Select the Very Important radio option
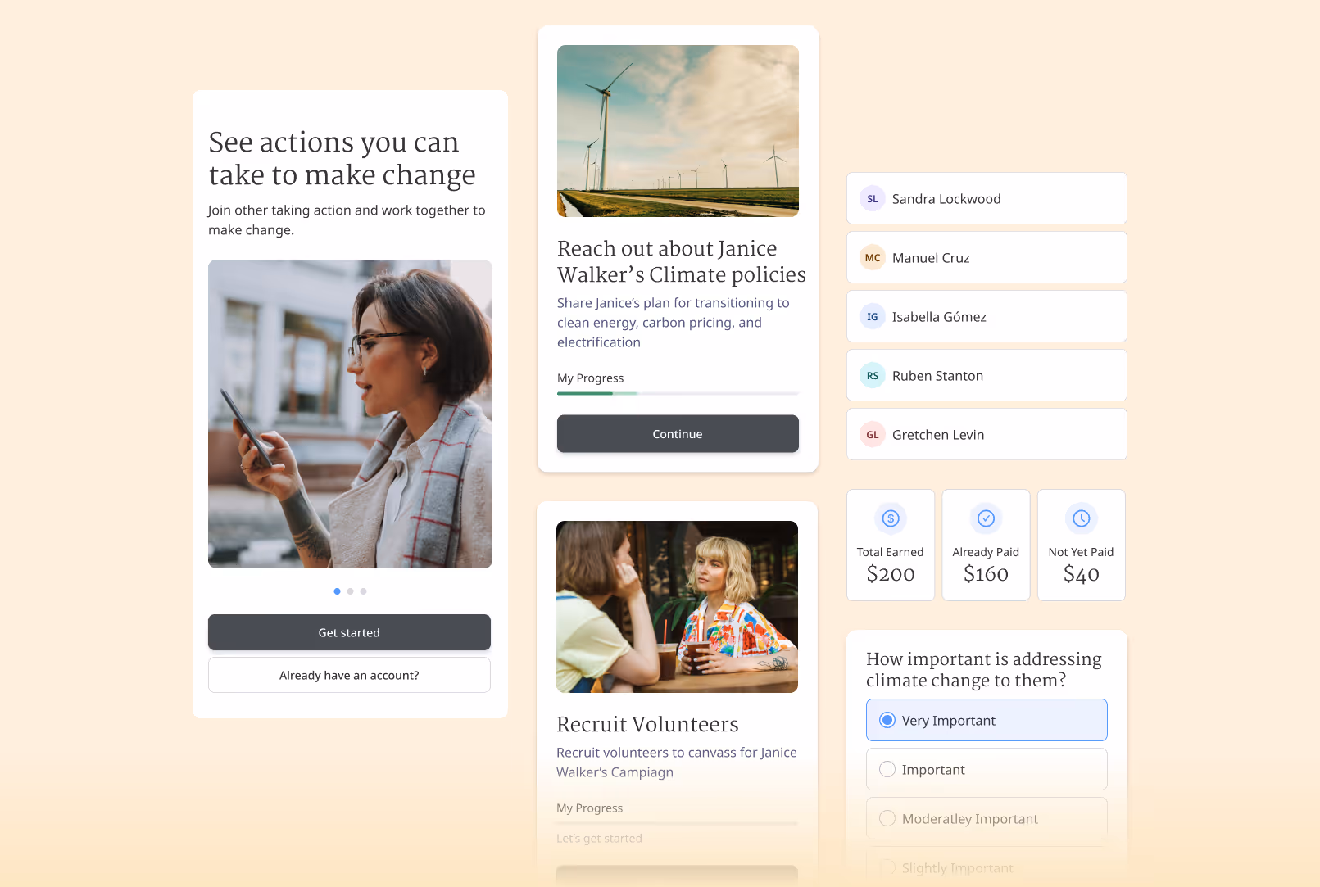The image size is (1320, 887). tap(987, 720)
